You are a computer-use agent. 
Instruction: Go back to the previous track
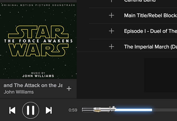click(12, 110)
